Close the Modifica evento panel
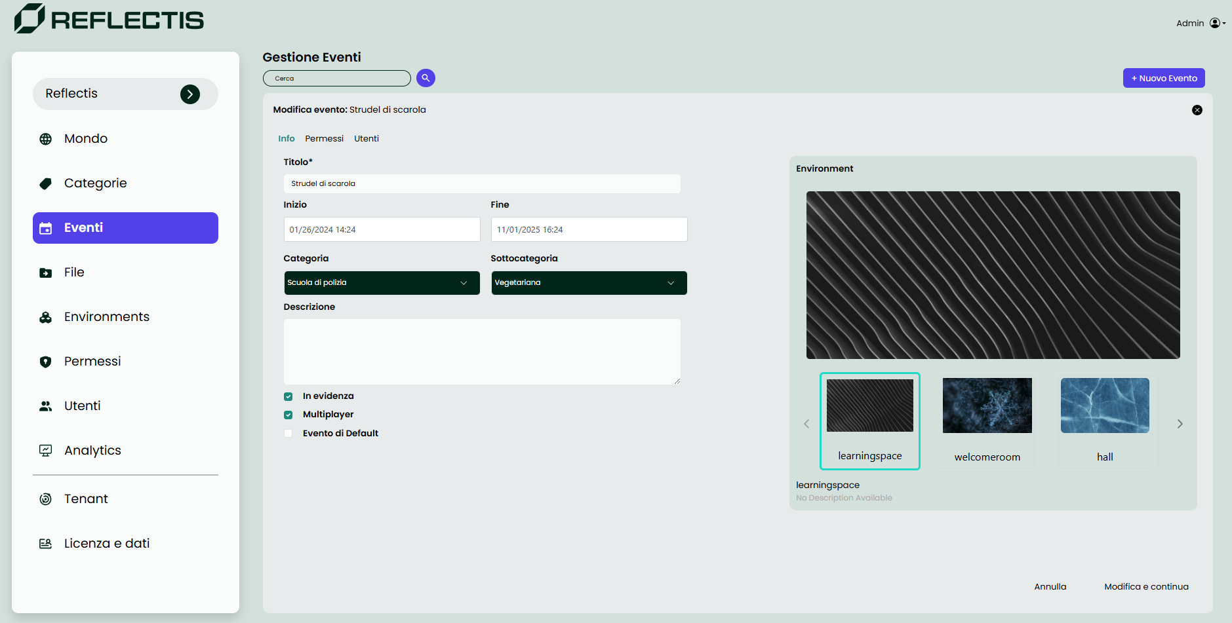The image size is (1232, 623). pos(1197,110)
